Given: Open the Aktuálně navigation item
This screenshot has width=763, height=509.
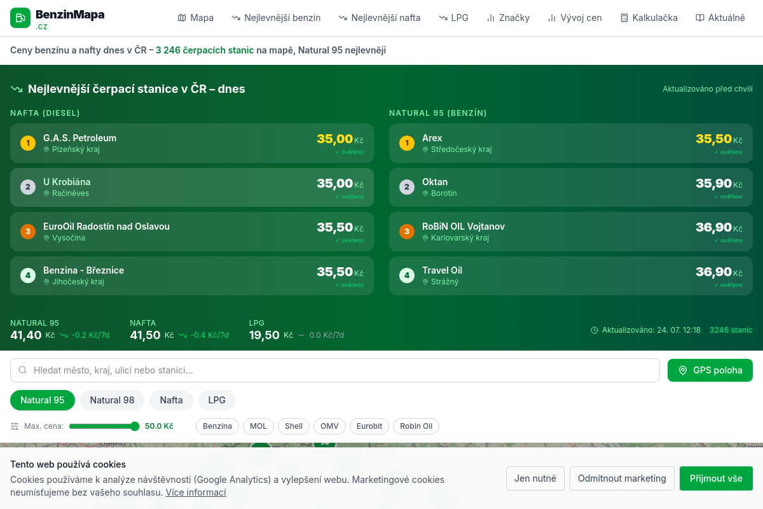Looking at the screenshot, I should [720, 18].
